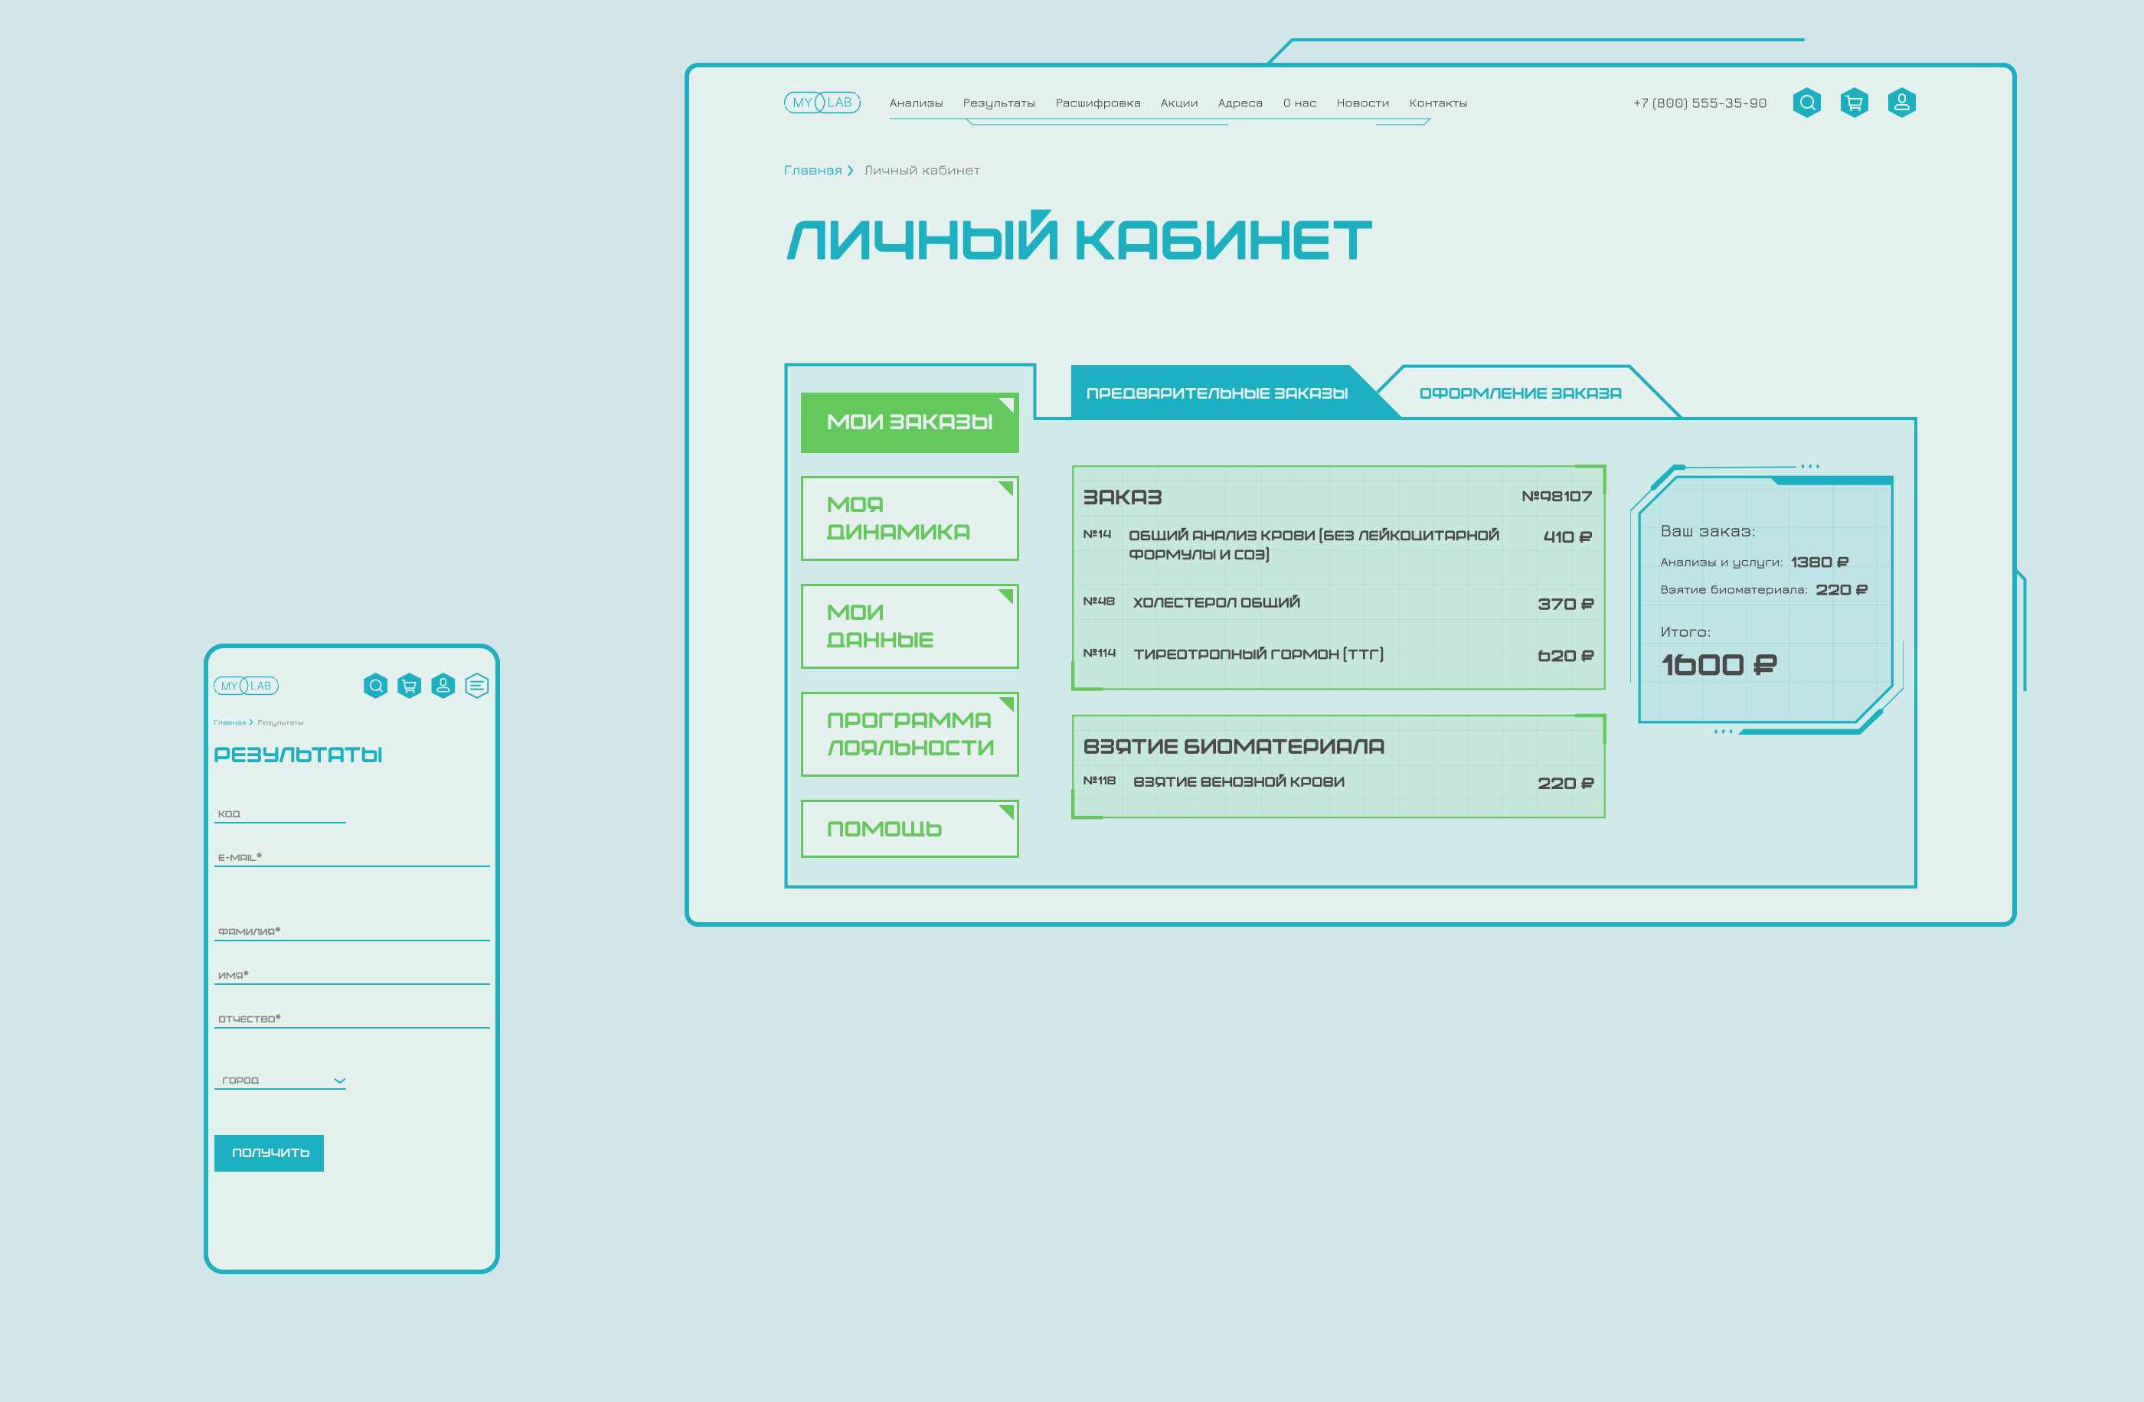
Task: Click the Получить button
Action: click(270, 1153)
